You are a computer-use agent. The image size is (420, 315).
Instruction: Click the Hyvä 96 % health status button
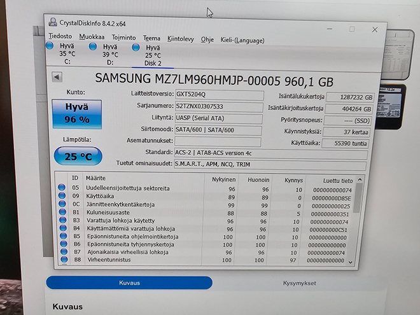coord(77,114)
